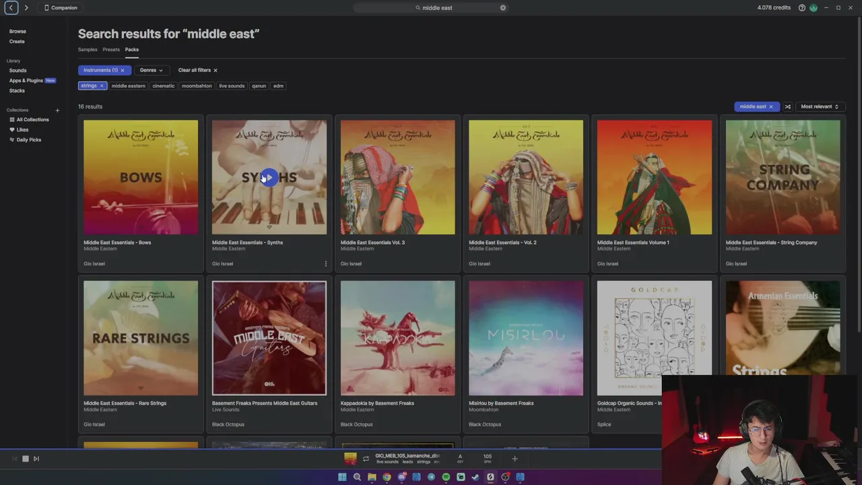Play the preview on the Synths pack cover
The width and height of the screenshot is (862, 485).
click(x=269, y=177)
